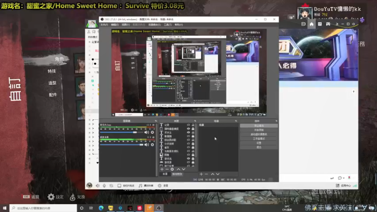Viewport: 377px width, 212px height.
Task: Tick the checkbox in Douyu bottom bar
Action: pyautogui.click(x=119, y=186)
